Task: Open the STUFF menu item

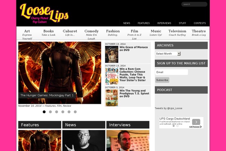Action: [182, 23]
